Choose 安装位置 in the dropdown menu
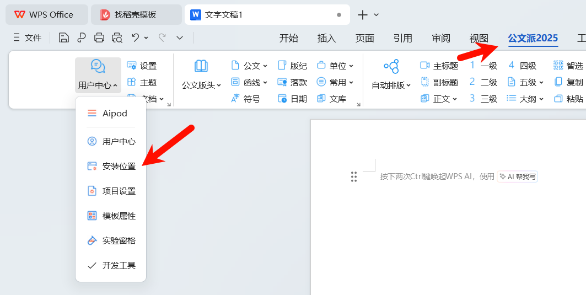The image size is (586, 295). click(x=111, y=167)
